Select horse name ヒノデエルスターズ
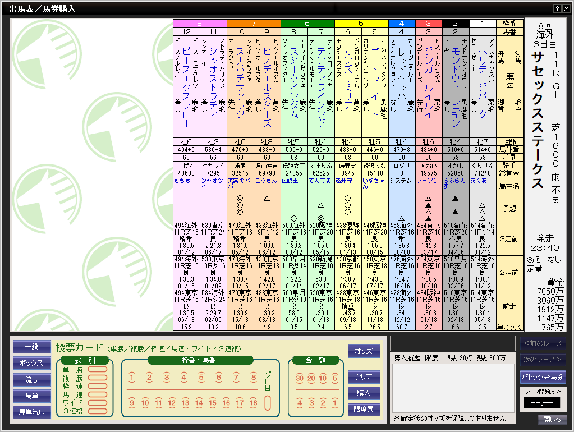 tap(267, 87)
